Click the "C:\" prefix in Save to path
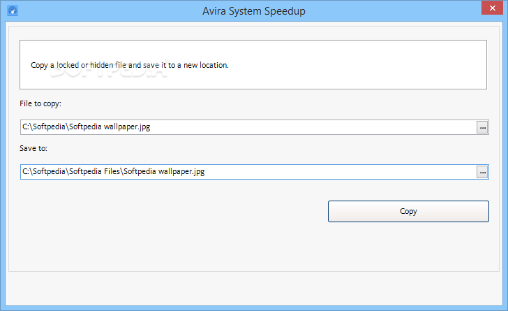 pyautogui.click(x=27, y=171)
